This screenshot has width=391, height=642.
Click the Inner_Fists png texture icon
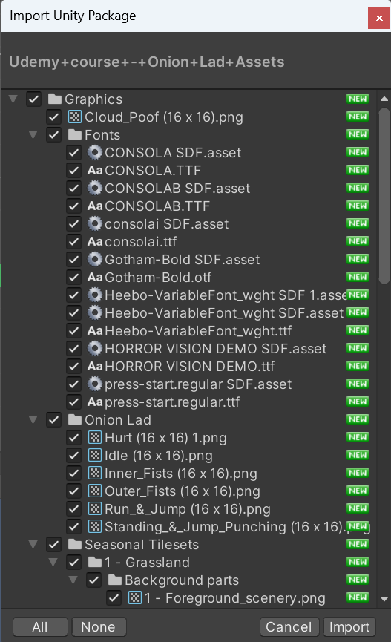(x=95, y=474)
